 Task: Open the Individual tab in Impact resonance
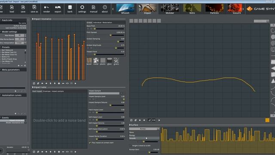click(x=97, y=22)
